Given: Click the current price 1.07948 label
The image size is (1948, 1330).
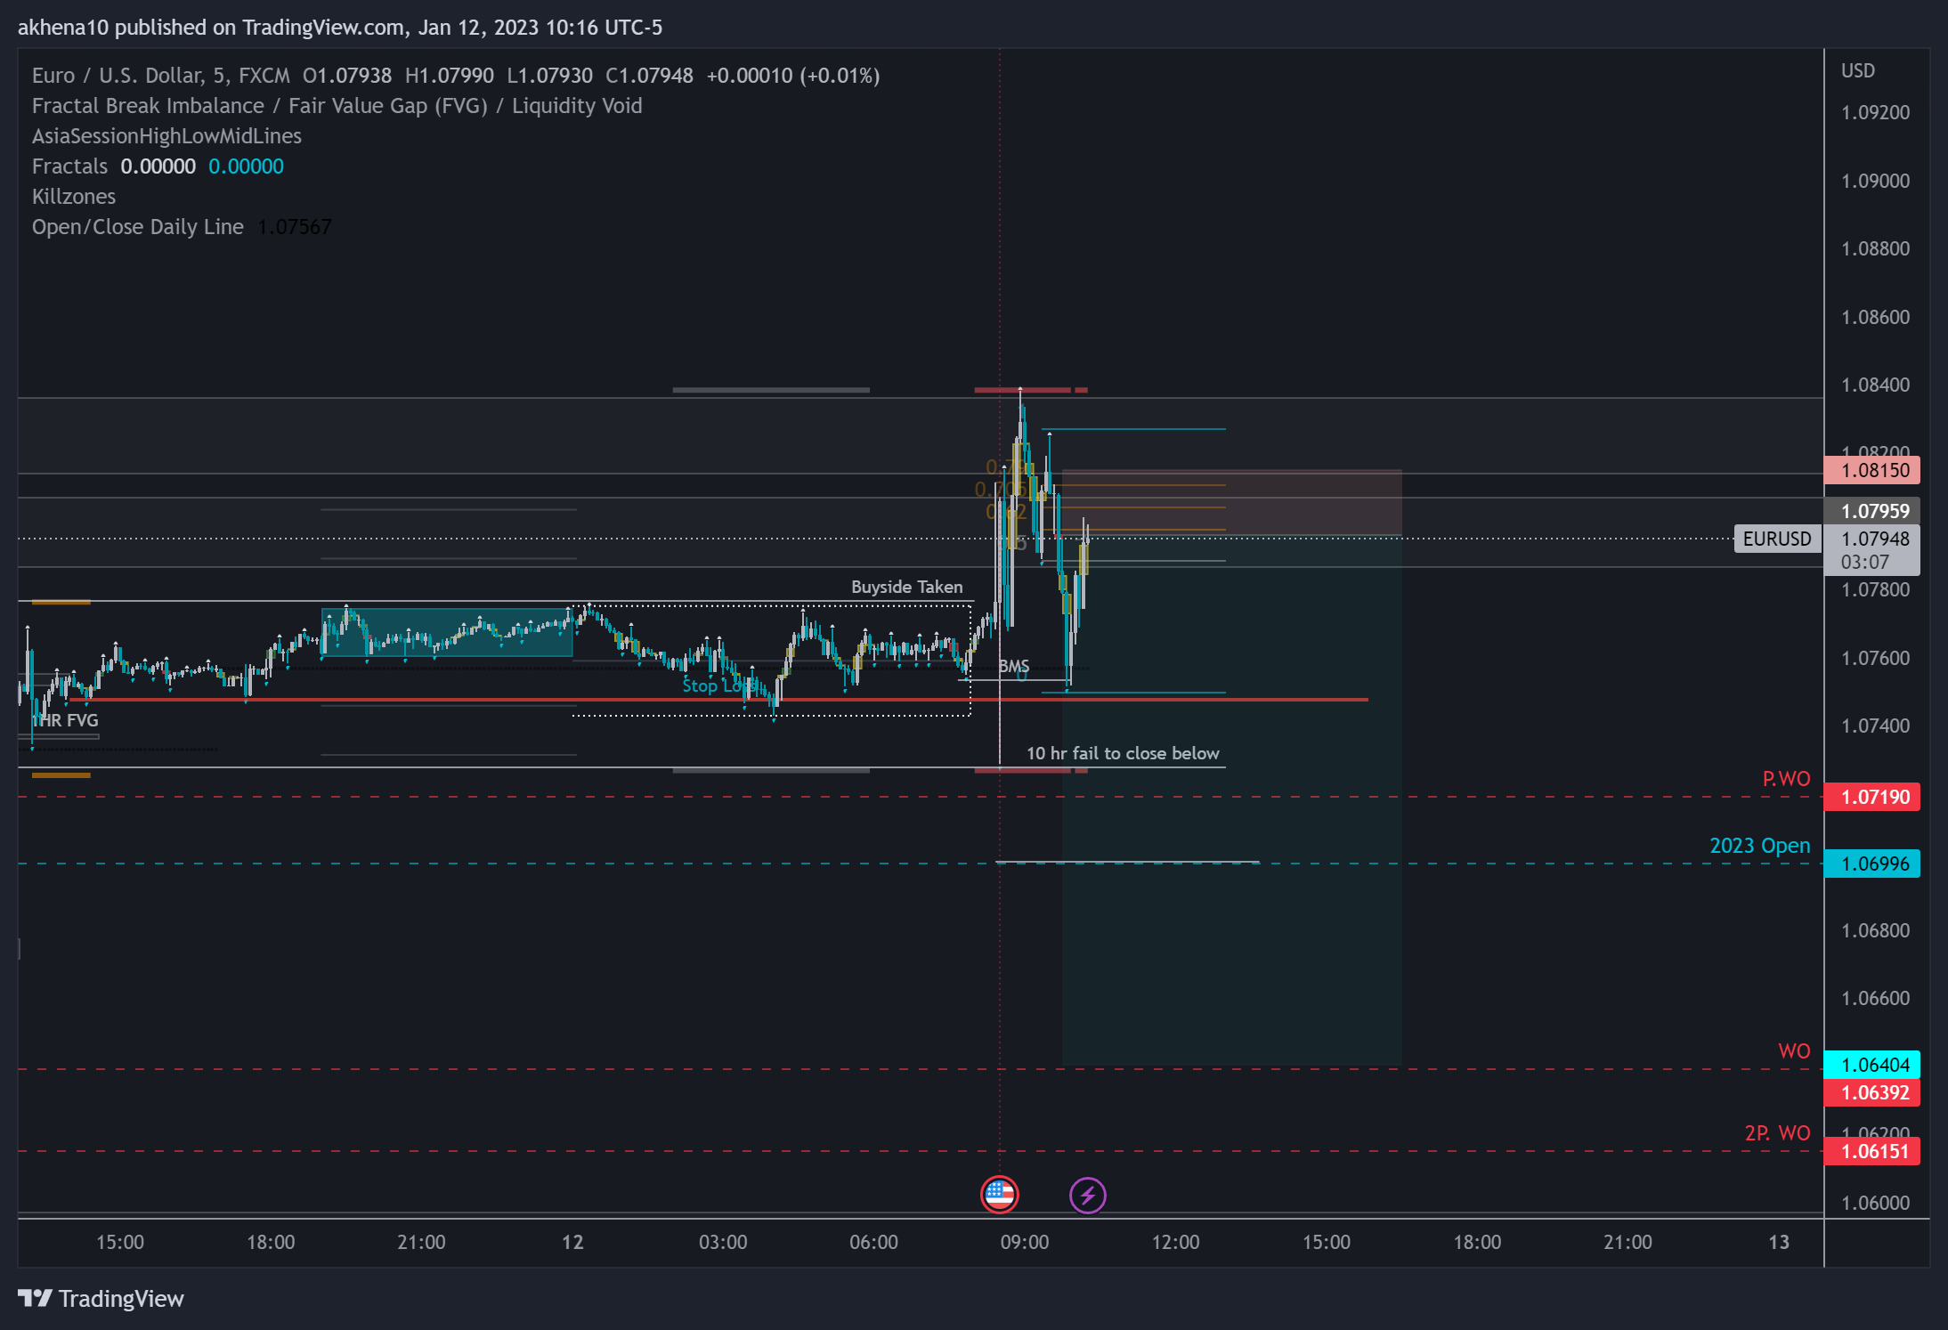Looking at the screenshot, I should point(1871,539).
